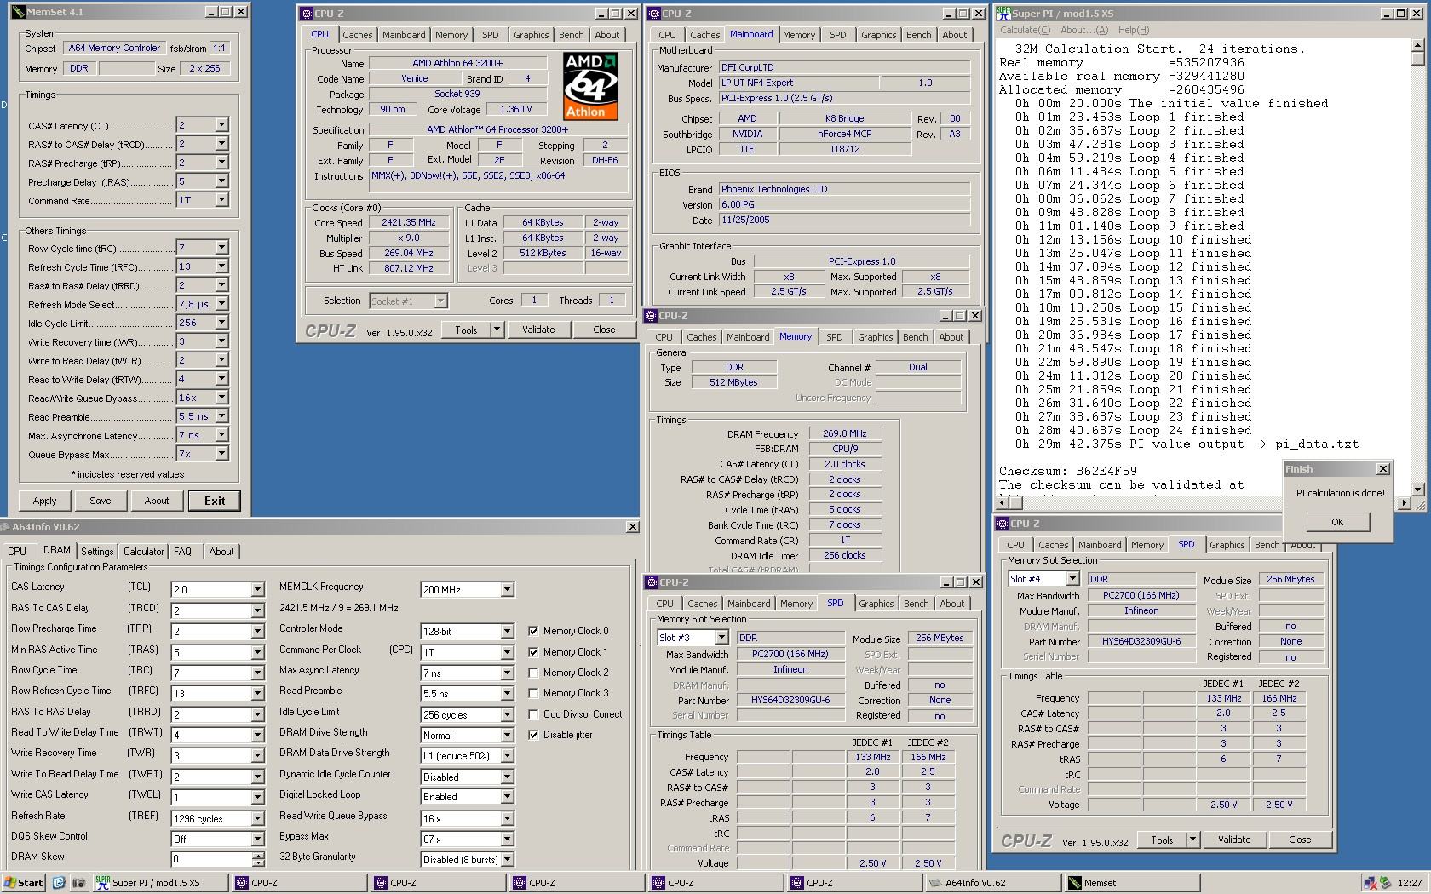
Task: Click title icon of CPU-Z processor window
Action: click(x=306, y=13)
